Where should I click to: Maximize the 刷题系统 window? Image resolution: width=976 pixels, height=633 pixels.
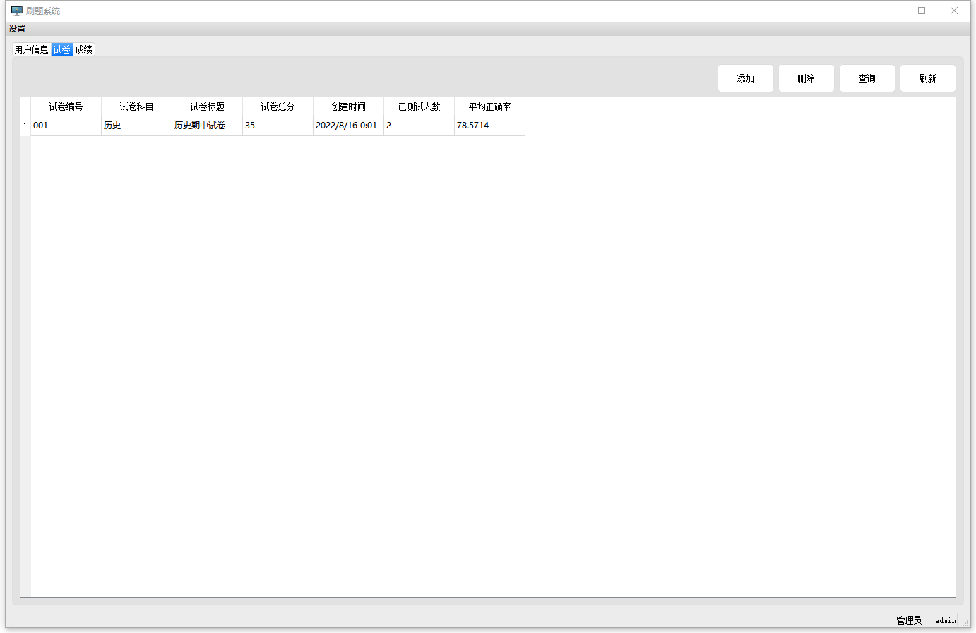coord(922,11)
